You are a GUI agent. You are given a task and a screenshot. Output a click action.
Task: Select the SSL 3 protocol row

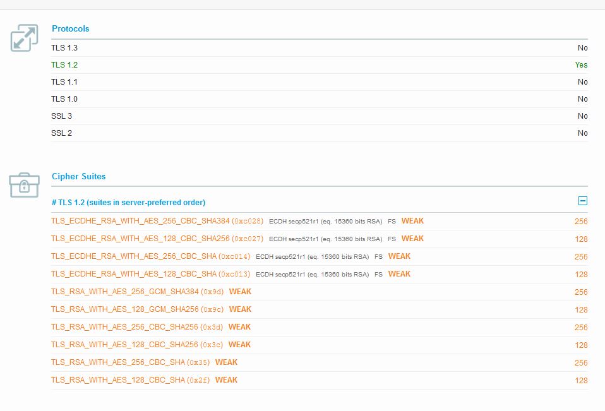(x=320, y=116)
